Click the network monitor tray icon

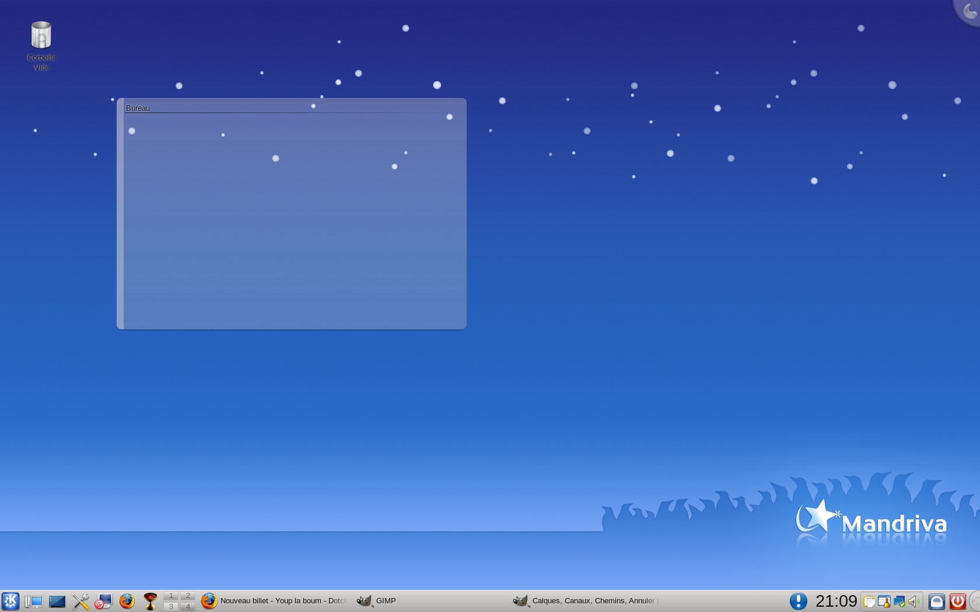pos(899,602)
